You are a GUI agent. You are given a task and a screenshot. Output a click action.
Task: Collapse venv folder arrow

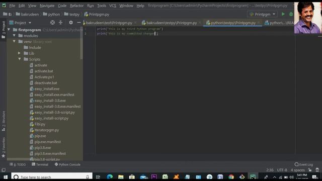click(x=14, y=41)
